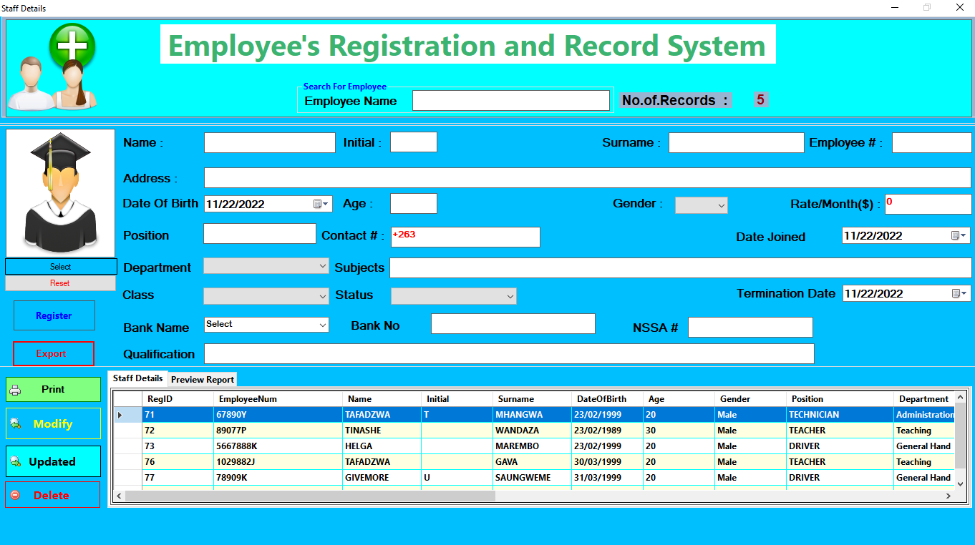Select the cell with surname GAVA

[x=532, y=462]
